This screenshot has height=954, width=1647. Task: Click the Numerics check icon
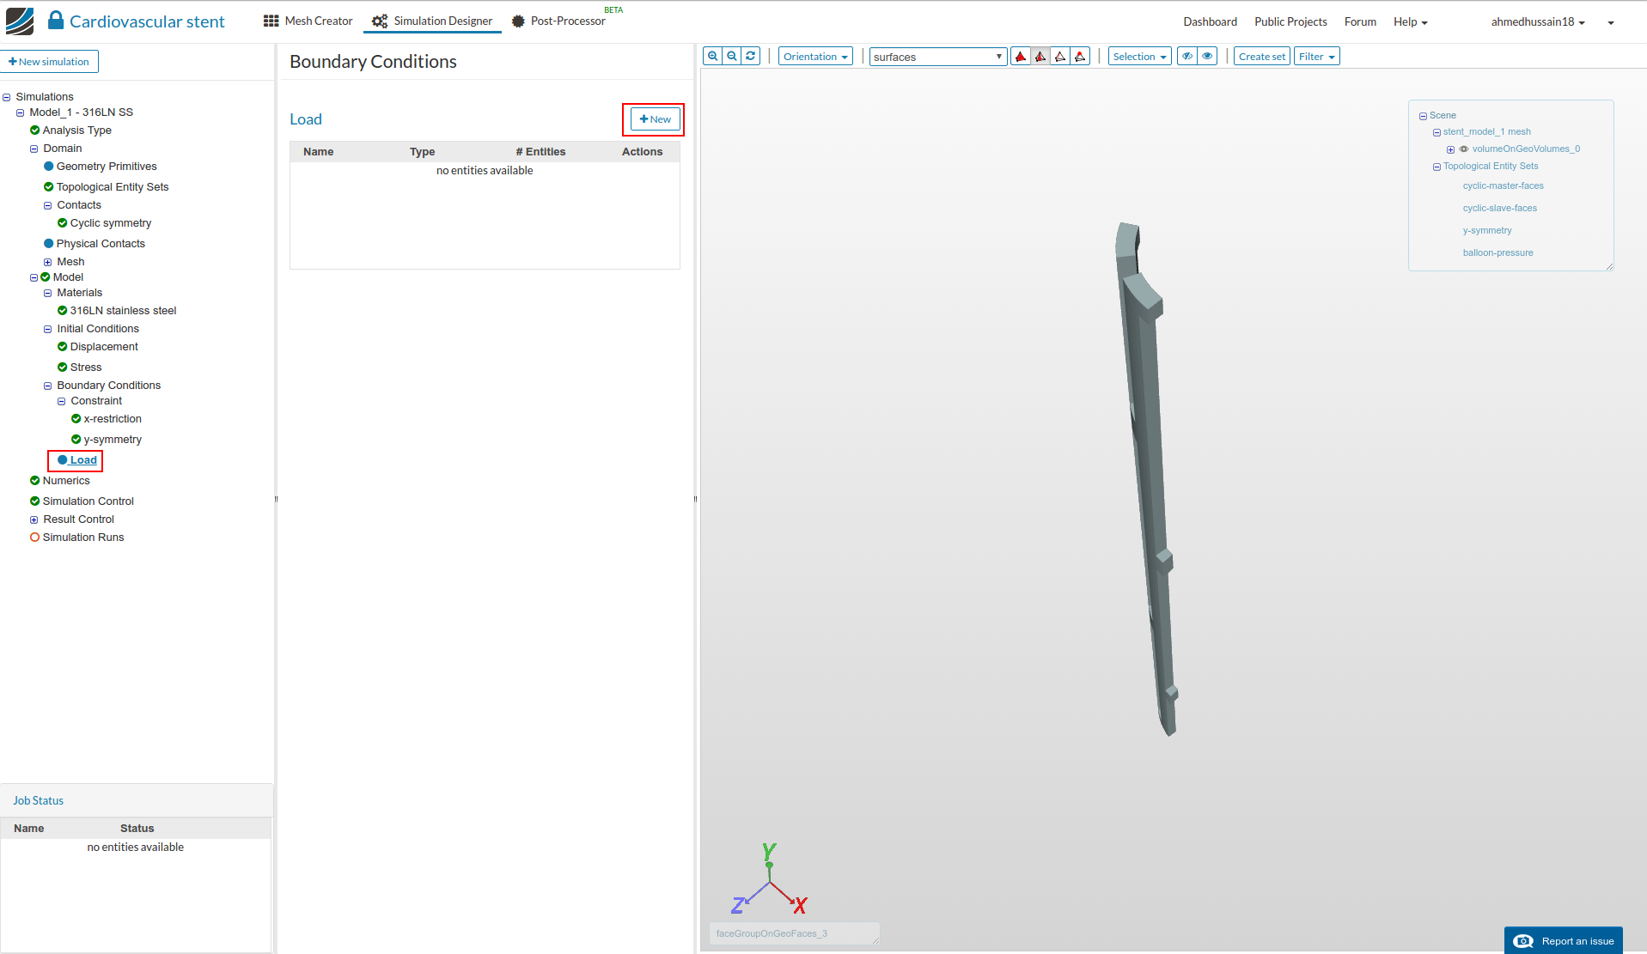pos(35,481)
